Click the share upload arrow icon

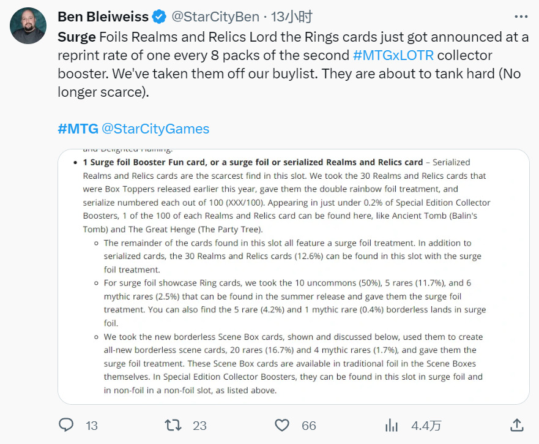coord(516,425)
